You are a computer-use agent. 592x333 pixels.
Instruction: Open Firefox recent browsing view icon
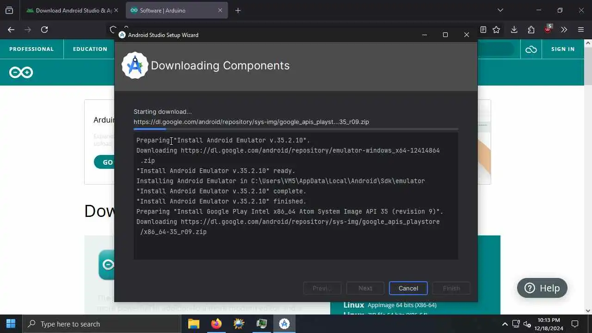[9, 10]
